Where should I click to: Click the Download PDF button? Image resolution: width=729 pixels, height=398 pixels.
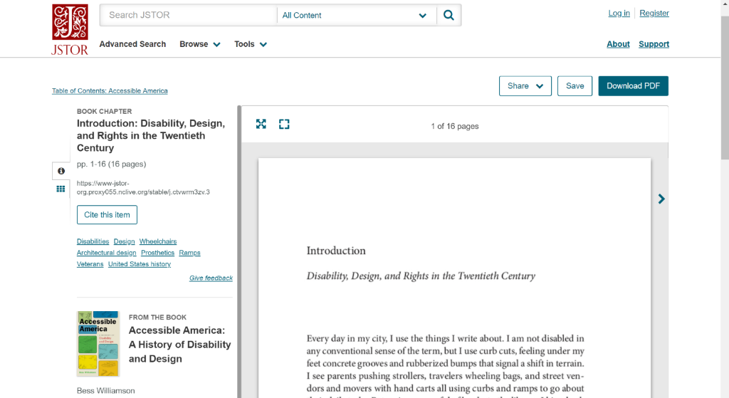tap(633, 86)
